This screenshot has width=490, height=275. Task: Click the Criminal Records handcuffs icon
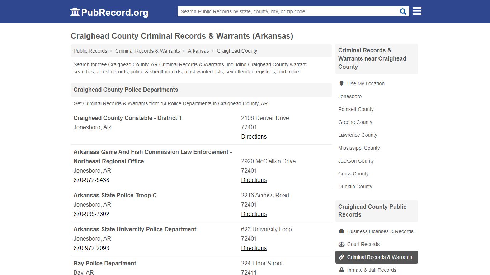coord(341,257)
